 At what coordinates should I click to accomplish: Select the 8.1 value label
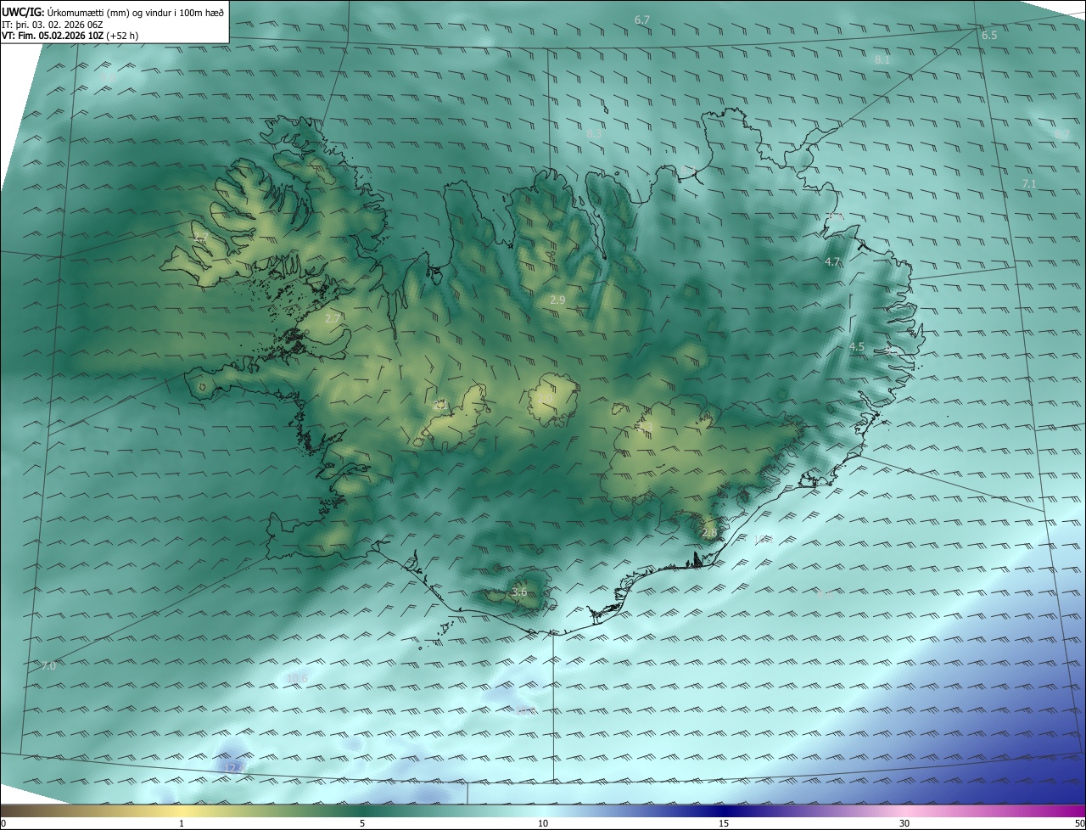pyautogui.click(x=882, y=60)
